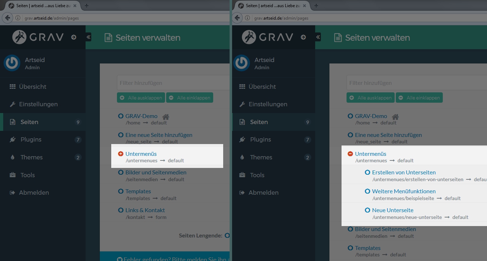This screenshot has width=487, height=261.
Task: Log out via Abmelden in the right window's sidebar
Action: 263,193
